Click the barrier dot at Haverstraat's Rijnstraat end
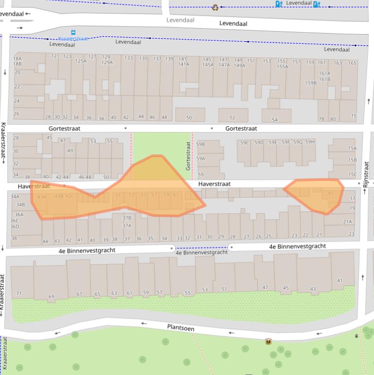The height and width of the screenshot is (375, 374). pyautogui.click(x=359, y=184)
